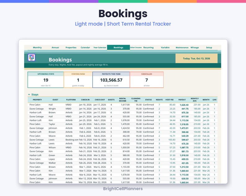Click the CLEANING FEE column header

click(x=136, y=100)
